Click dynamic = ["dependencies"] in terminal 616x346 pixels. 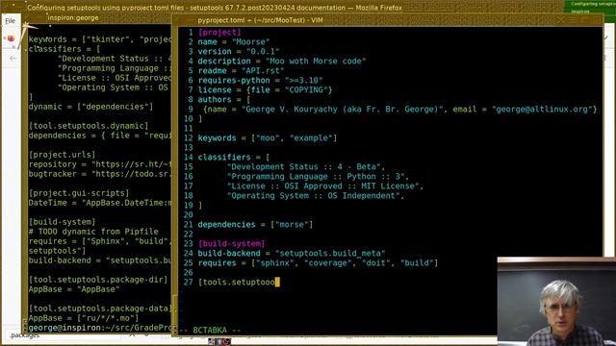click(x=90, y=107)
